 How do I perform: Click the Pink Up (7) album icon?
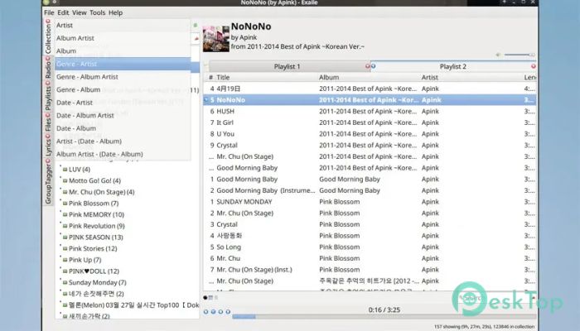[65, 260]
